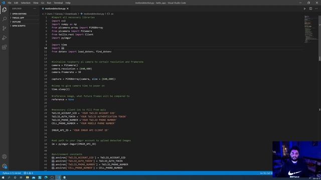Open errors and warnings status indicator
The height and width of the screenshot is (180, 321).
[28, 173]
